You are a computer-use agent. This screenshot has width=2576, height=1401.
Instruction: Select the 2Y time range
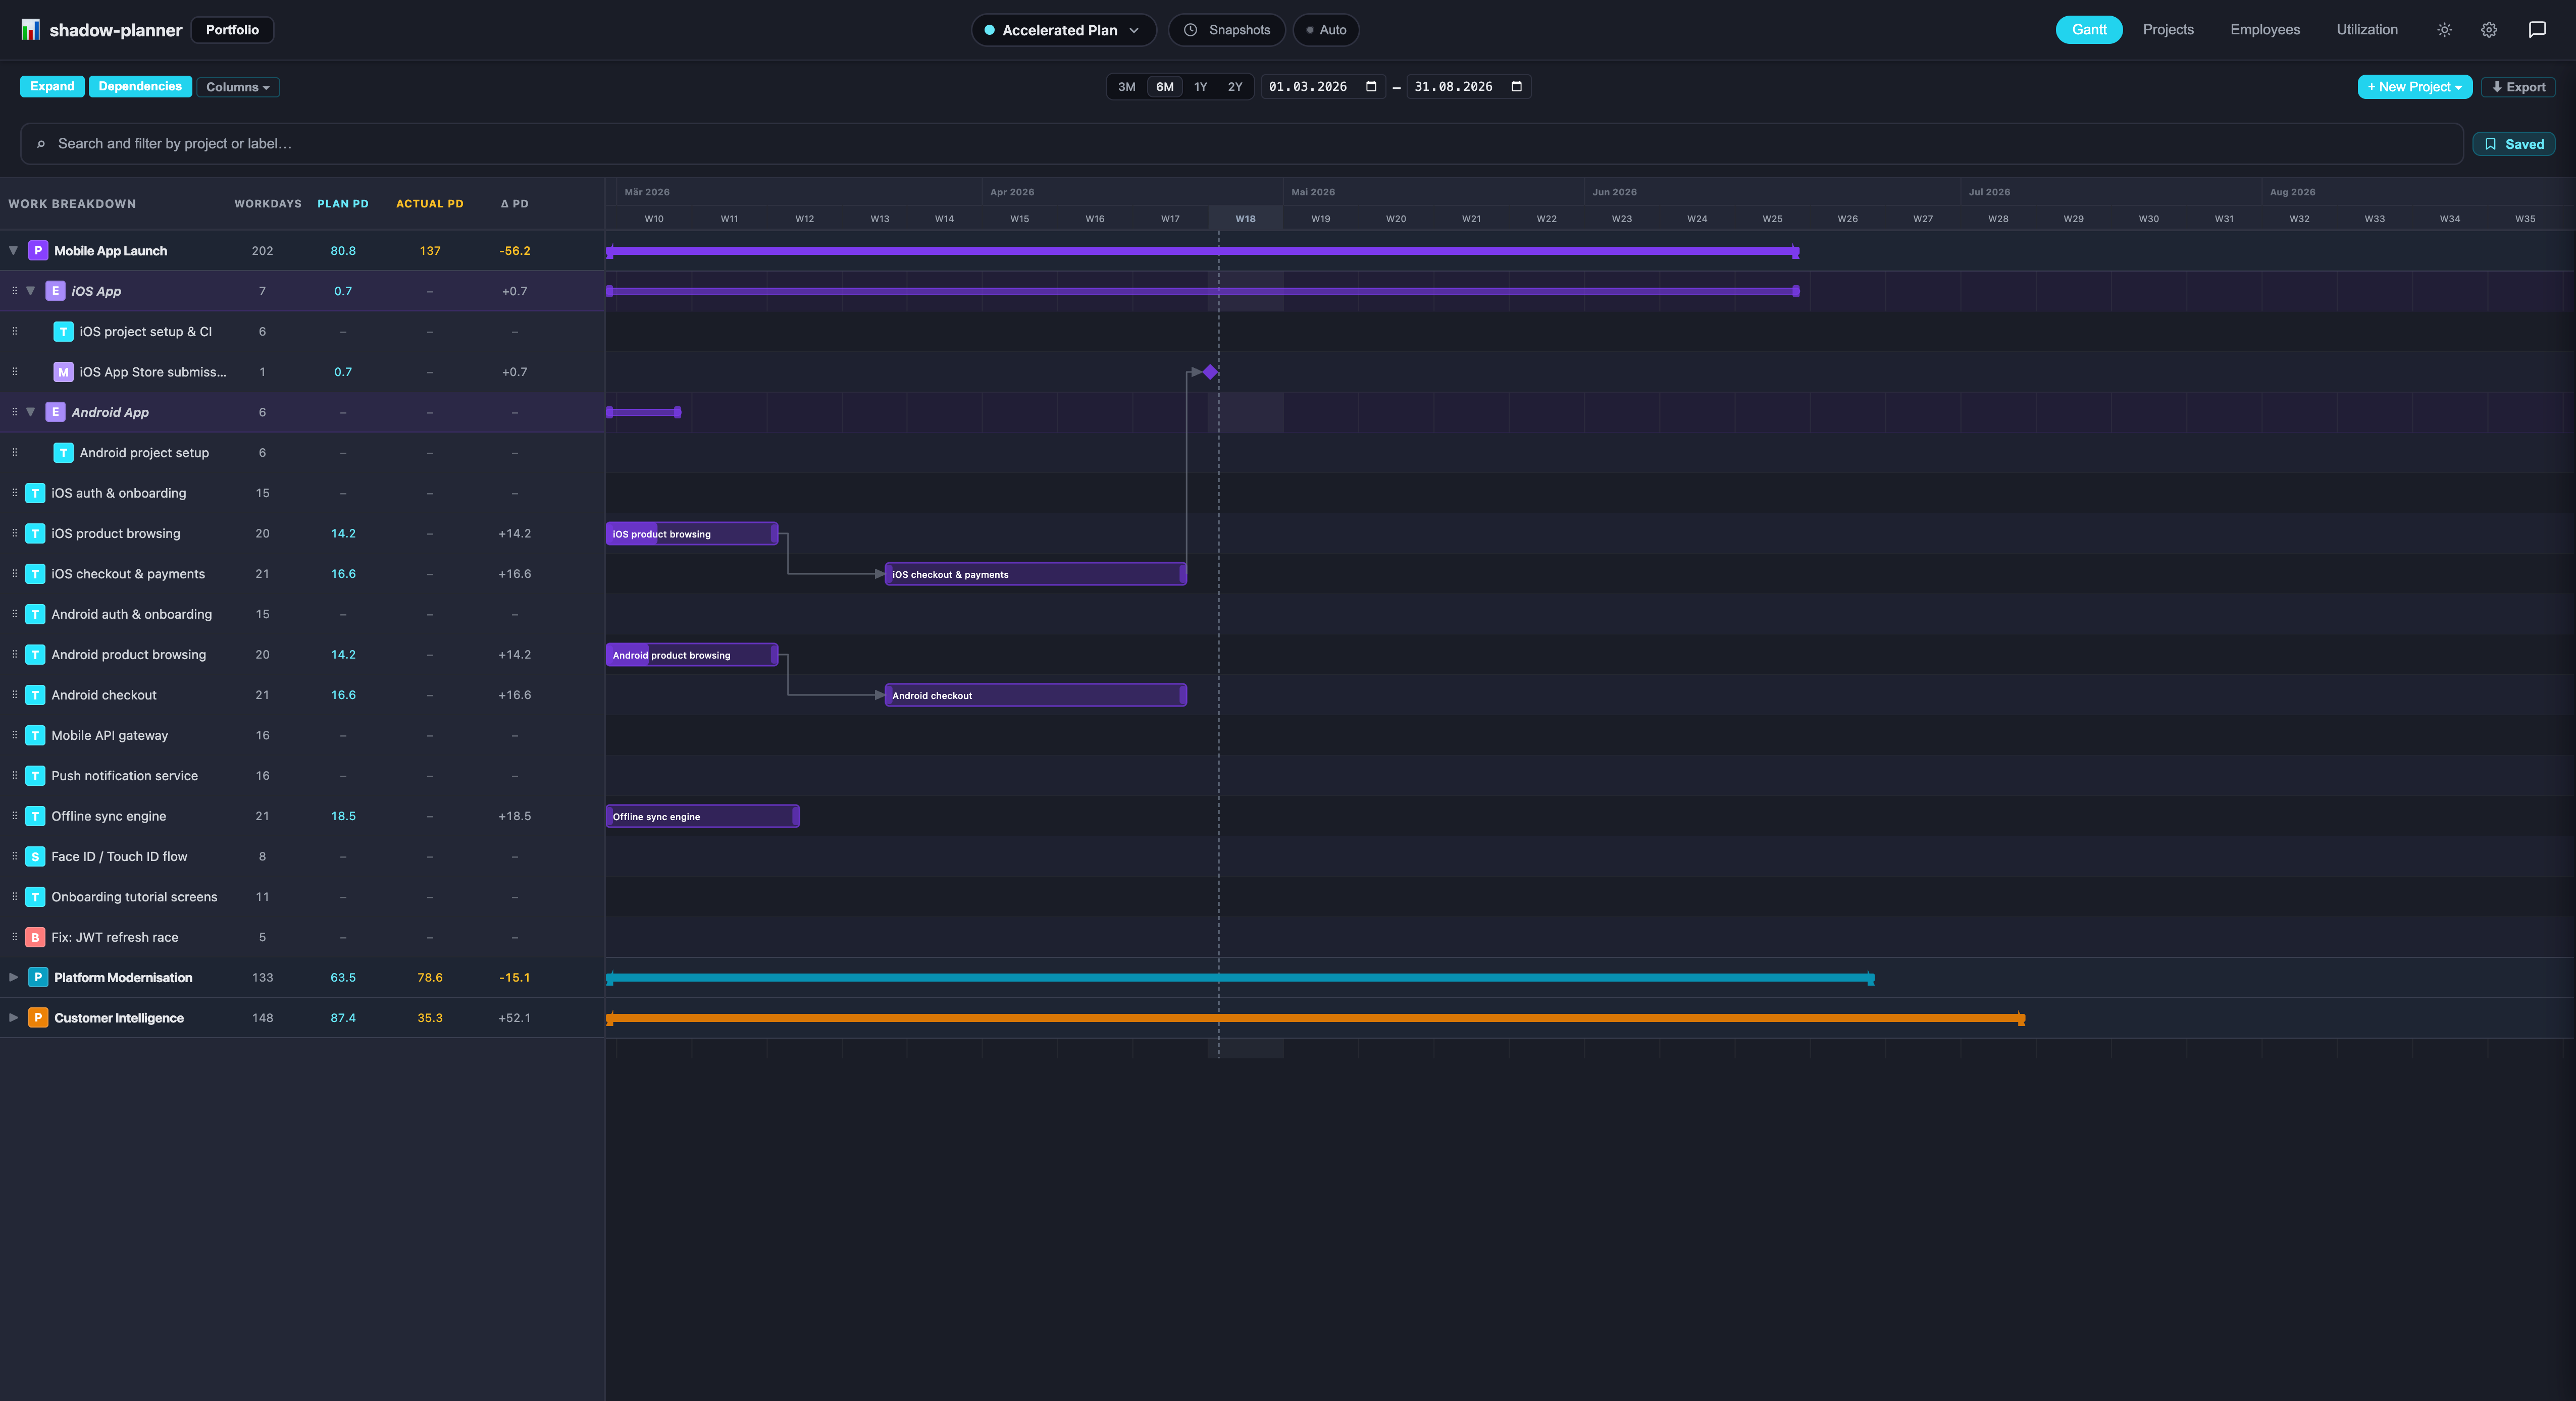click(x=1235, y=87)
